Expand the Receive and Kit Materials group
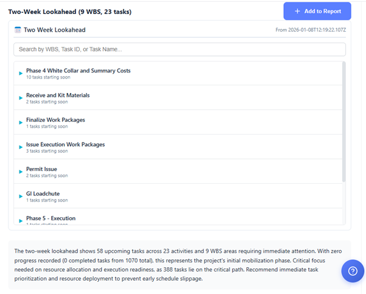This screenshot has height=294, width=366. (x=21, y=98)
